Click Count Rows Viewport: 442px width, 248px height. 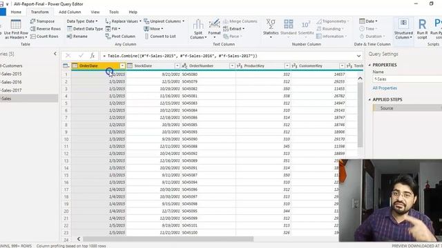coord(44,37)
